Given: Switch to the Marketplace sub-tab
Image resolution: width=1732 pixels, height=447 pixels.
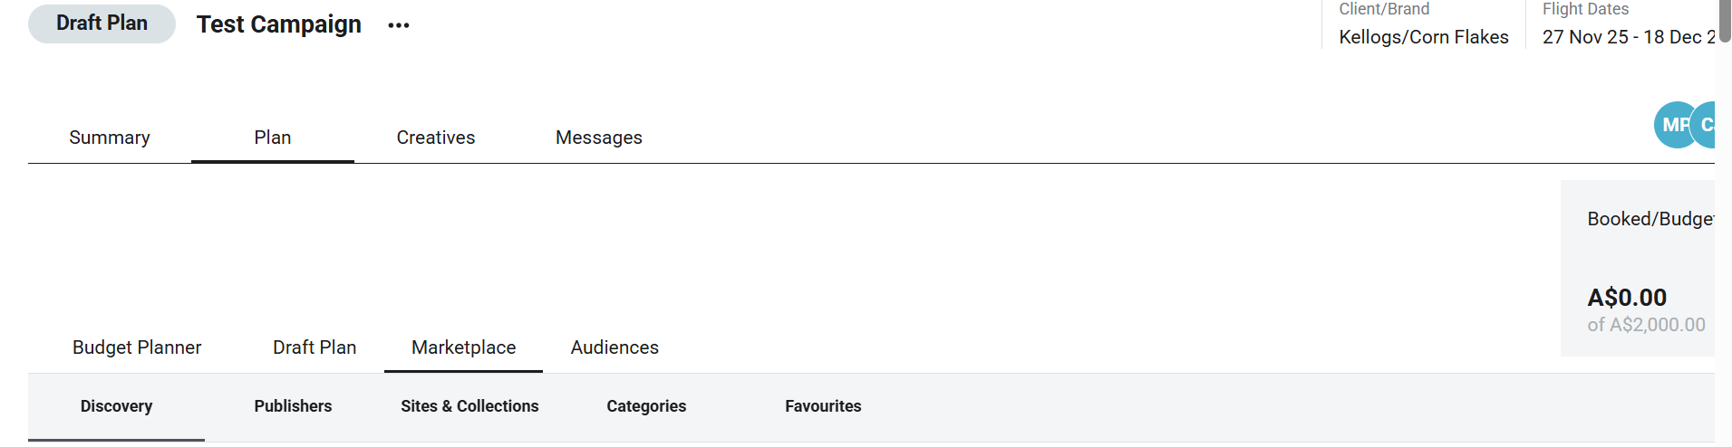Looking at the screenshot, I should (x=463, y=347).
